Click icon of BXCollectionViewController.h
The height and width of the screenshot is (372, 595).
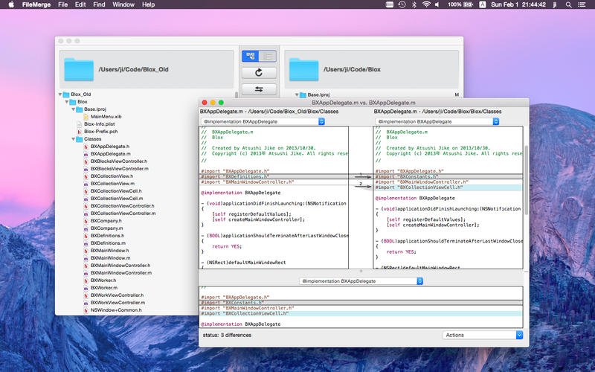coord(86,206)
